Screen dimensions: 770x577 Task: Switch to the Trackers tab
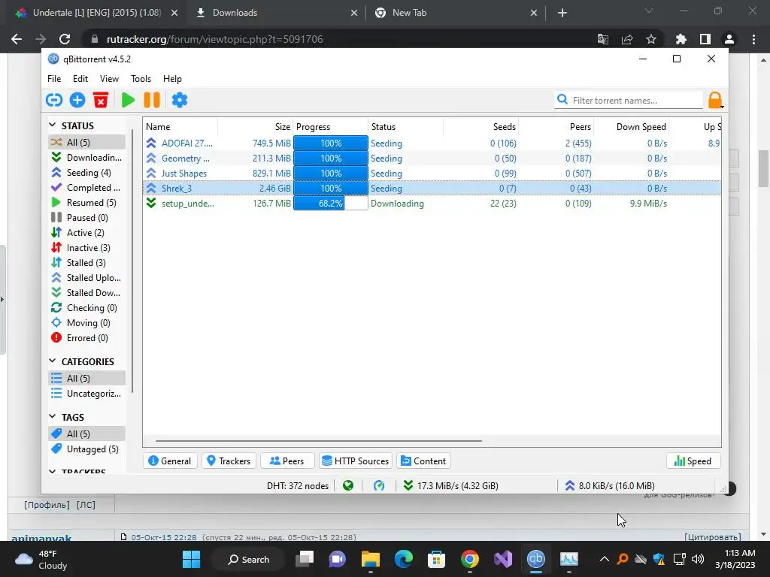[229, 461]
